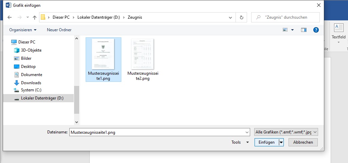Select 3D-Objekte in the navigation pane

click(x=31, y=50)
